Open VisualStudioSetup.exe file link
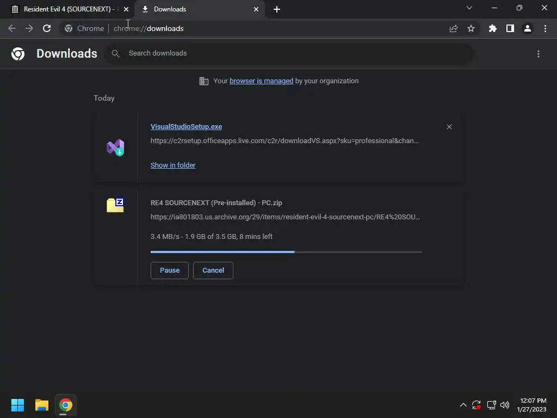The width and height of the screenshot is (557, 418). (x=186, y=126)
